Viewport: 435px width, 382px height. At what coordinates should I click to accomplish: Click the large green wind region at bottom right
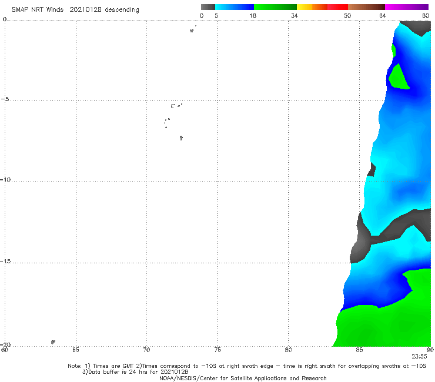click(x=389, y=324)
